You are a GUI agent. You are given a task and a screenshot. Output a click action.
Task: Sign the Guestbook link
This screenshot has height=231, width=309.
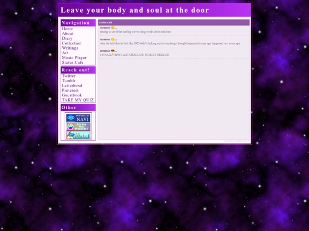pos(72,95)
